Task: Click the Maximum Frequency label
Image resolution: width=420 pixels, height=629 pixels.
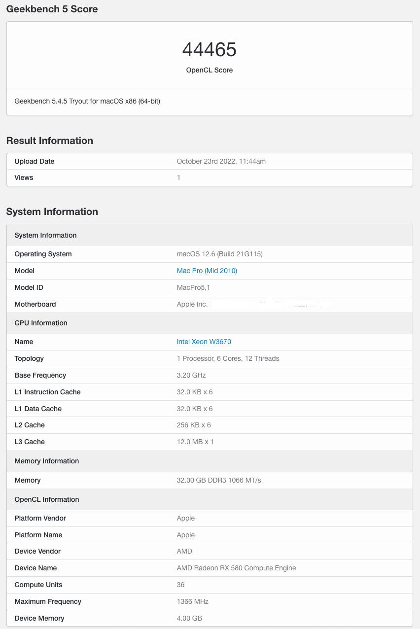Action: [x=48, y=601]
